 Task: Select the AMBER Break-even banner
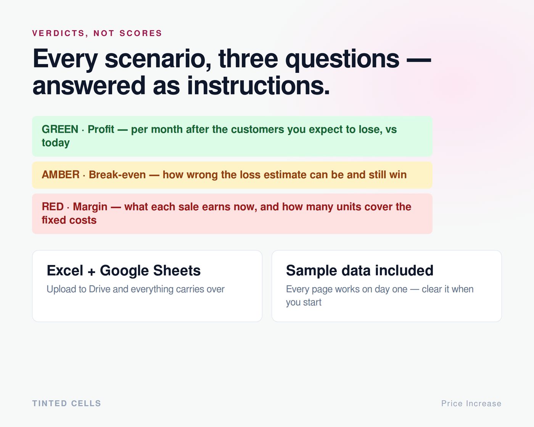point(232,175)
